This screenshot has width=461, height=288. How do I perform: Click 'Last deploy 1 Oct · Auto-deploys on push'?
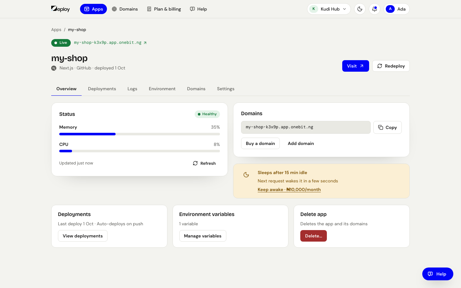[x=101, y=224]
